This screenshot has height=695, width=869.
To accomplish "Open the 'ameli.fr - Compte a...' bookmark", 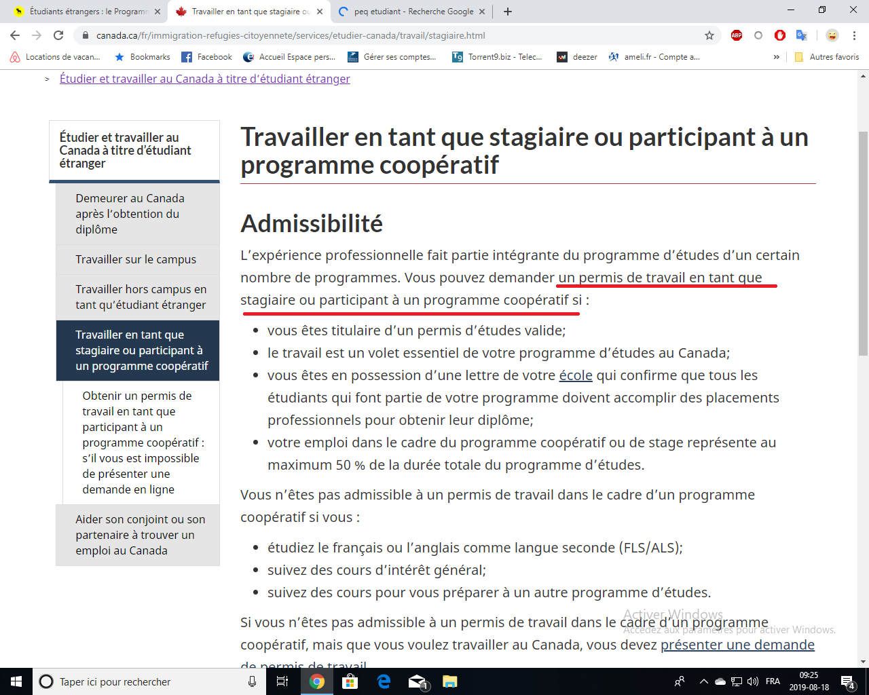I will tap(654, 57).
